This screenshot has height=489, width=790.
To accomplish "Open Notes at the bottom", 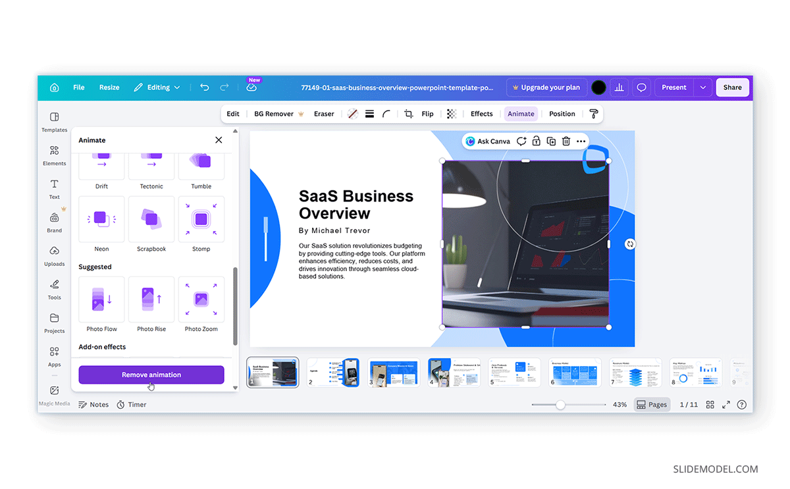I will click(93, 405).
